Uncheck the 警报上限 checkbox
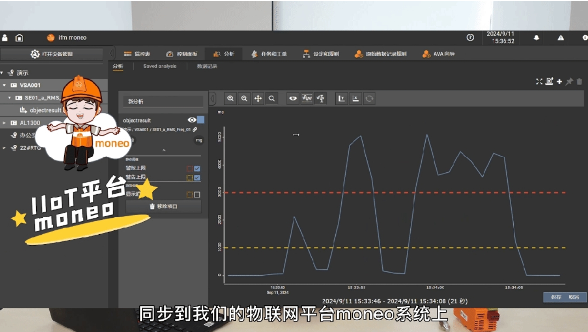 197,168
